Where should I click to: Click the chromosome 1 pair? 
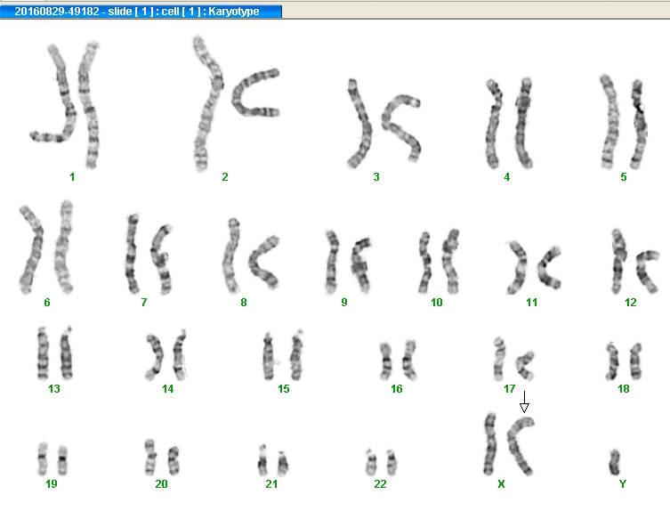[65, 105]
